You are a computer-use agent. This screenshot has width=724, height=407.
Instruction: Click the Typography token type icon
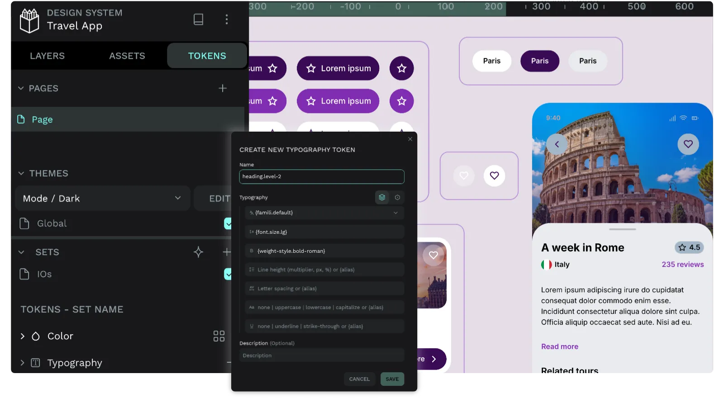click(x=35, y=363)
